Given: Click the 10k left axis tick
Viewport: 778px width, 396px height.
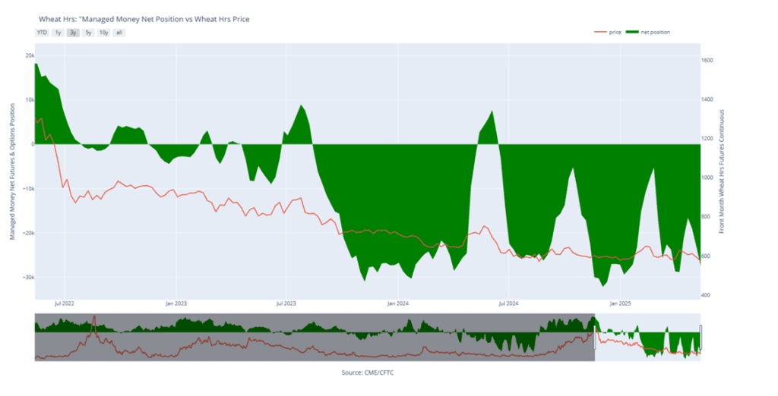Looking at the screenshot, I should [30, 100].
